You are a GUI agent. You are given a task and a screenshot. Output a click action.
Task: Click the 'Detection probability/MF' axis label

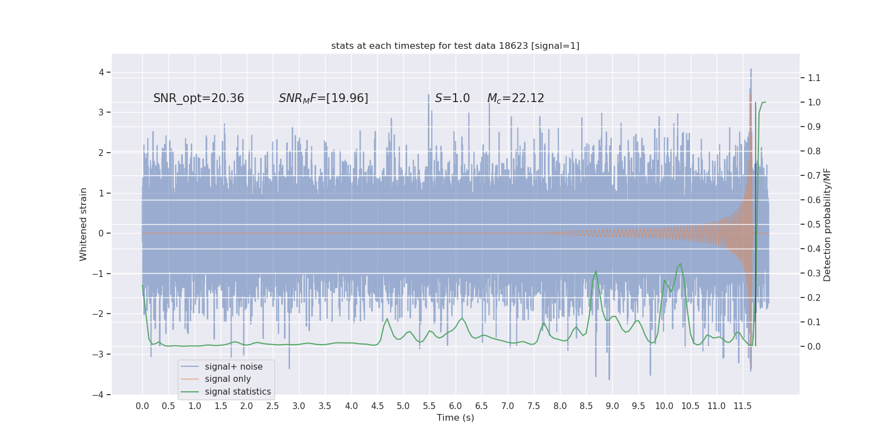point(827,225)
